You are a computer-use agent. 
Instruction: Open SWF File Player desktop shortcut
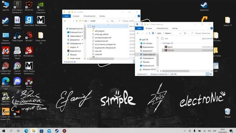coord(17,53)
